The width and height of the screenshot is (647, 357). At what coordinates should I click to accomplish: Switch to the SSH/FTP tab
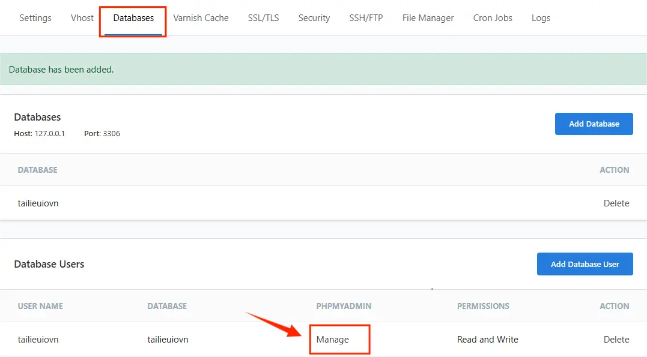(366, 18)
